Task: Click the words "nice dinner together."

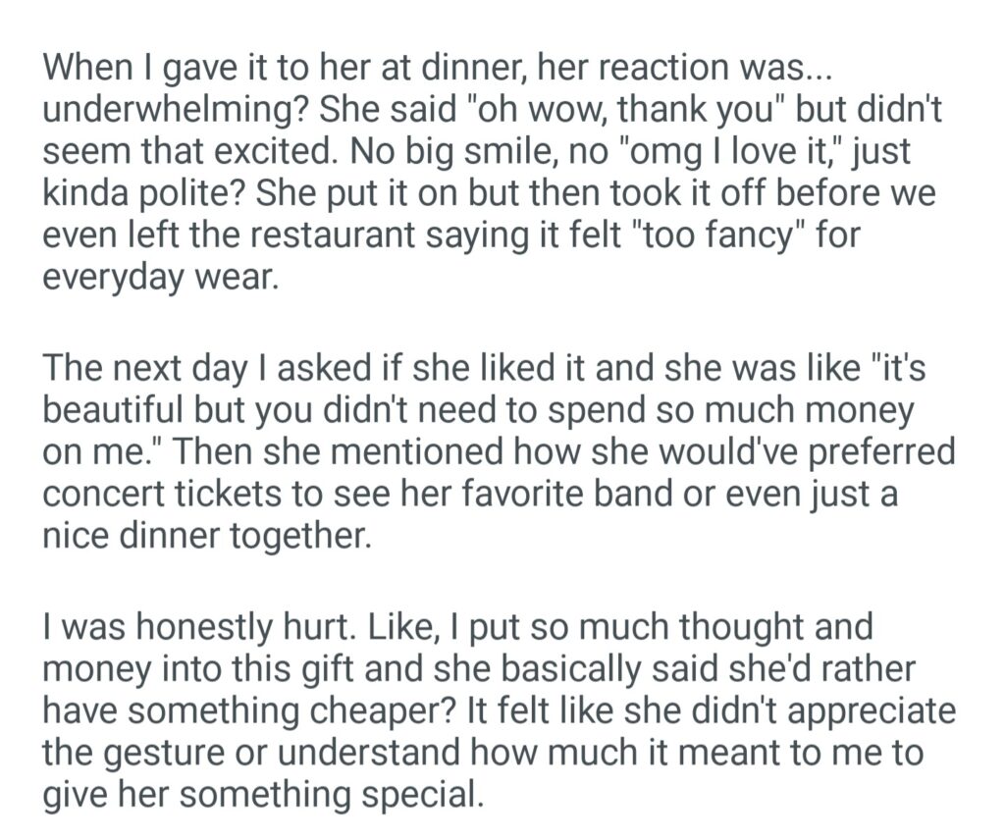Action: click(207, 538)
